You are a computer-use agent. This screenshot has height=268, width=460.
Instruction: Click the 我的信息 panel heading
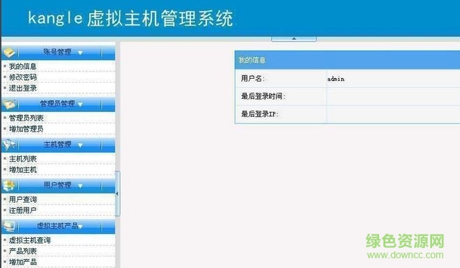pos(252,61)
